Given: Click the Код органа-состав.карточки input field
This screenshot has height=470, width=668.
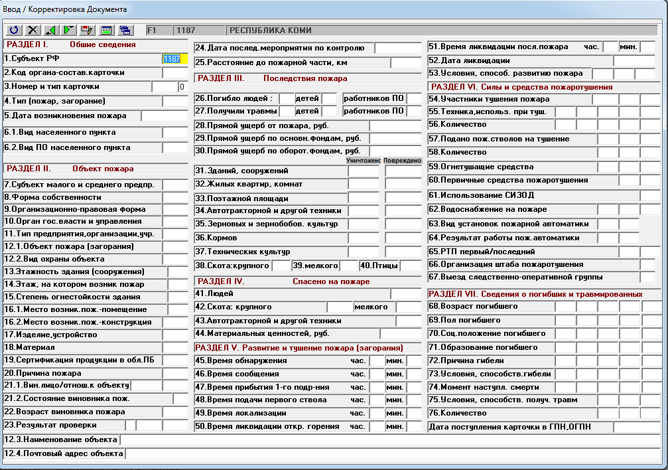Looking at the screenshot, I should point(175,72).
